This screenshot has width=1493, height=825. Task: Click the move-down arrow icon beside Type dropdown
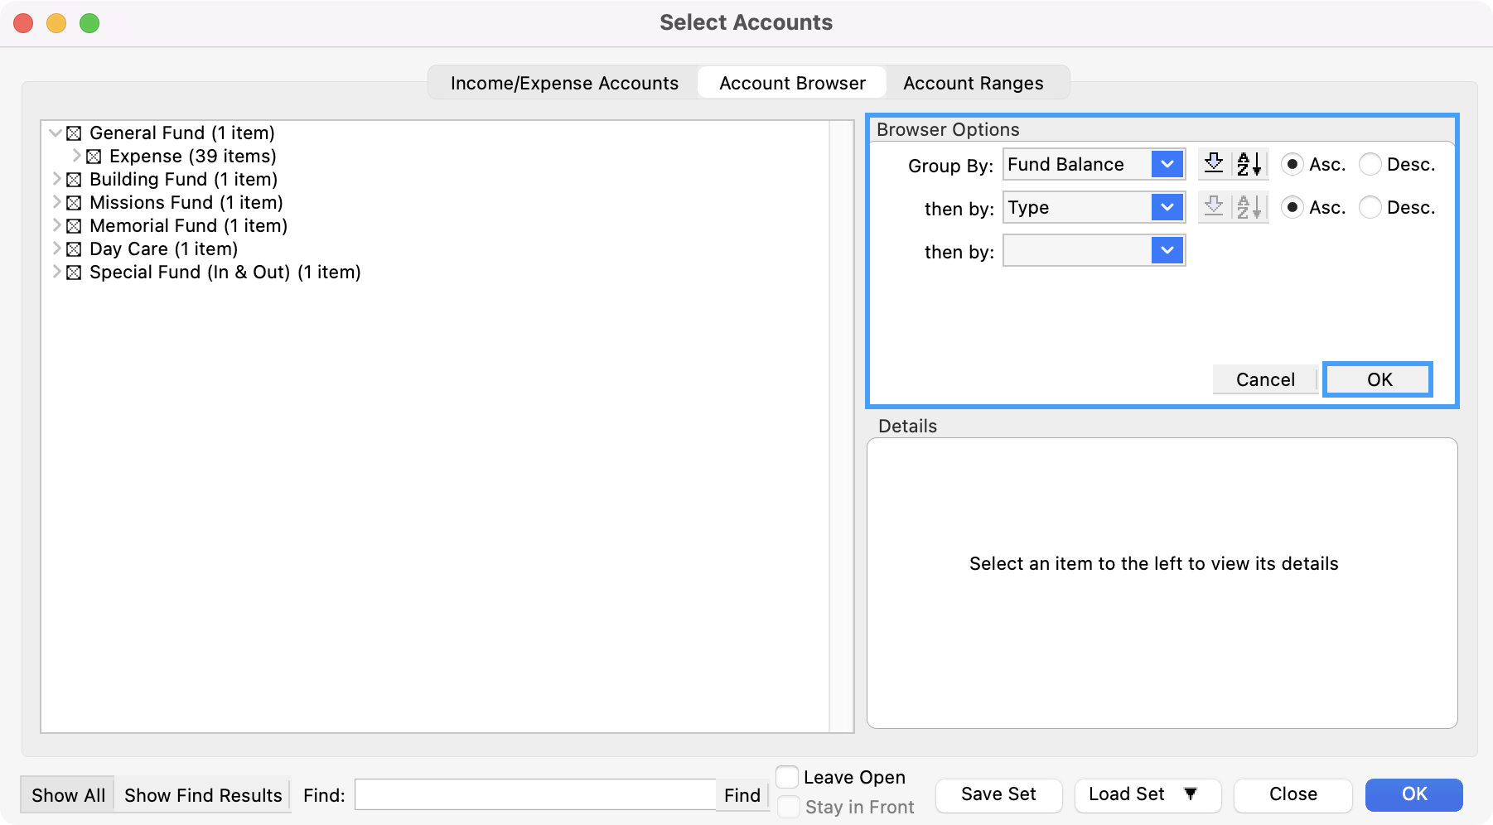point(1214,207)
